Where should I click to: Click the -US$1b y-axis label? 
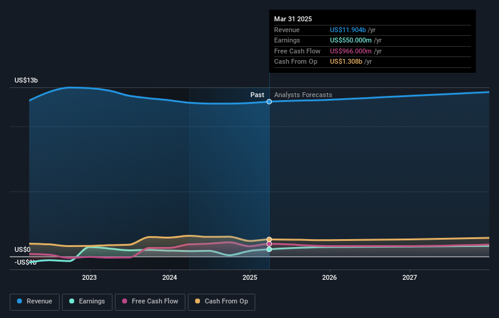point(26,262)
